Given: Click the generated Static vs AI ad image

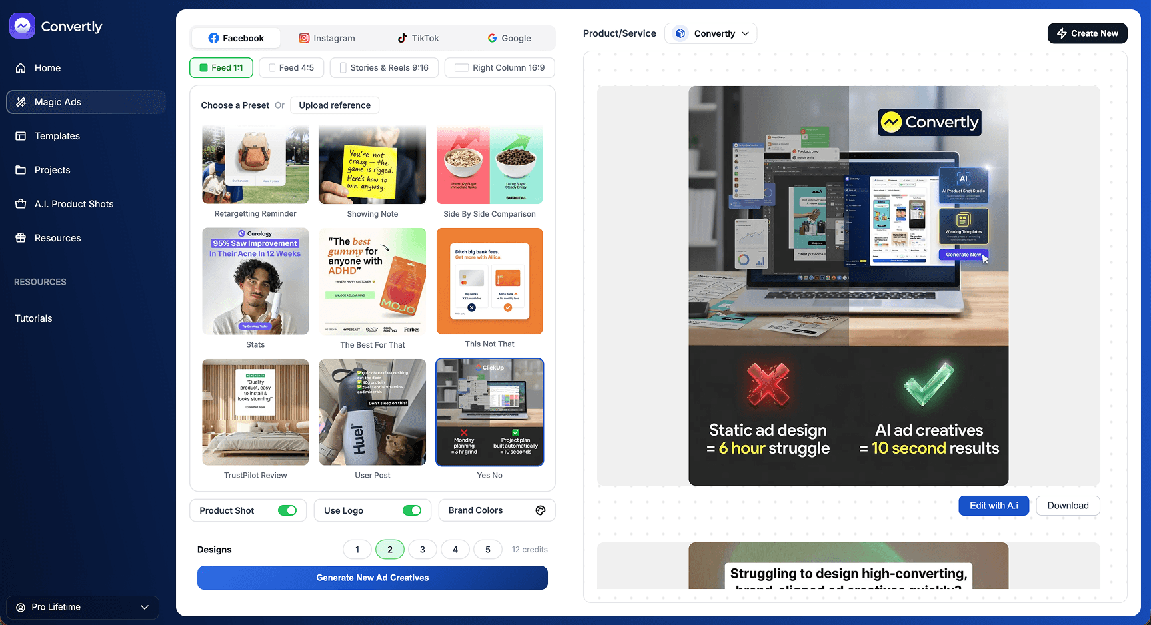Looking at the screenshot, I should [x=848, y=286].
